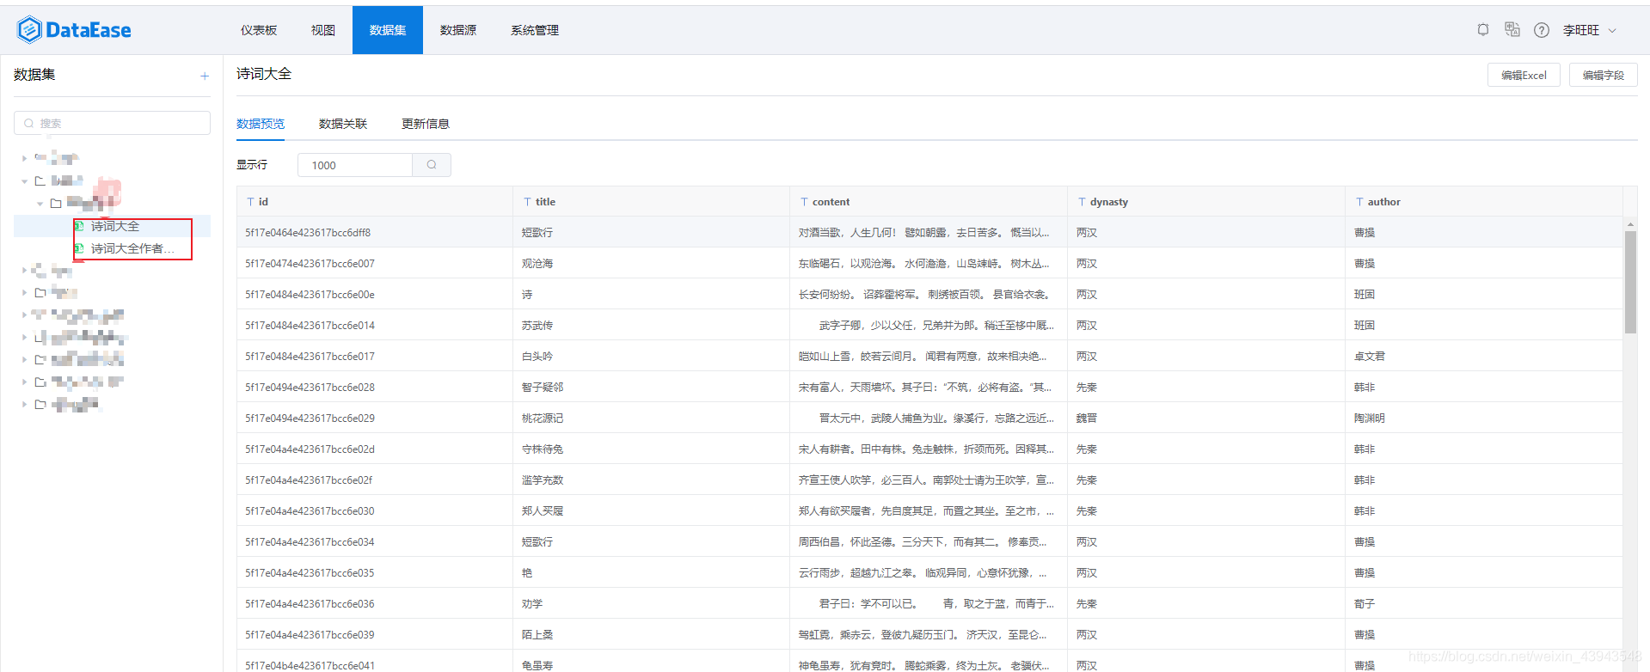
Task: Expand the first folder in dataset tree
Action: (x=24, y=158)
